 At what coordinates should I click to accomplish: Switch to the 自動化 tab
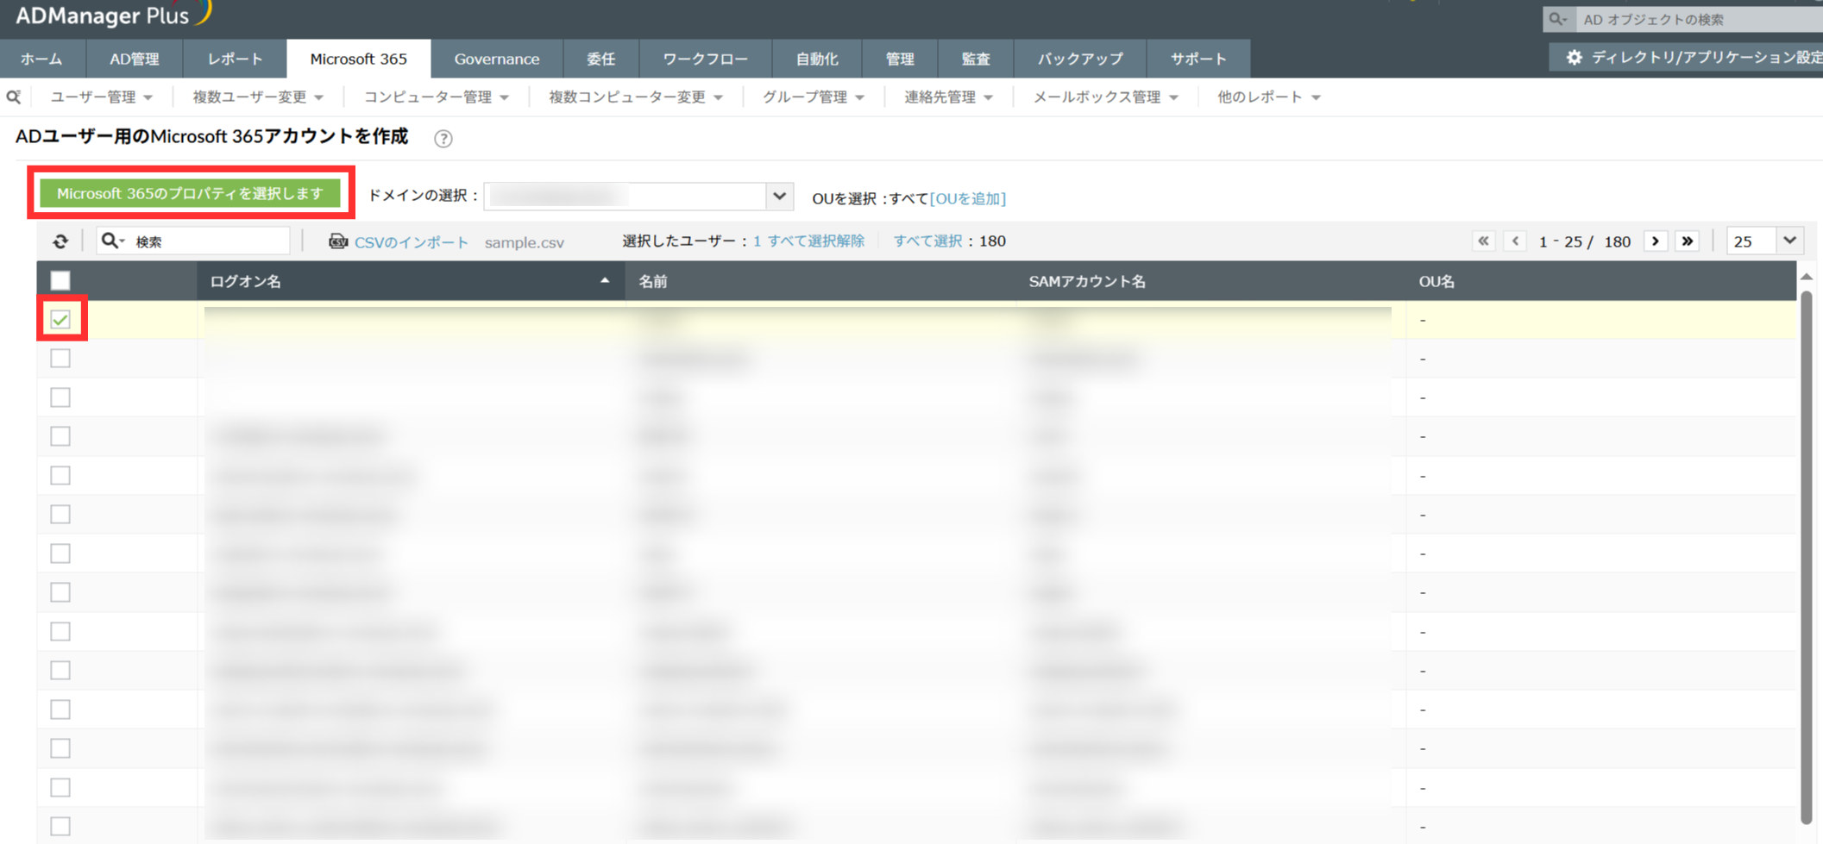[817, 59]
